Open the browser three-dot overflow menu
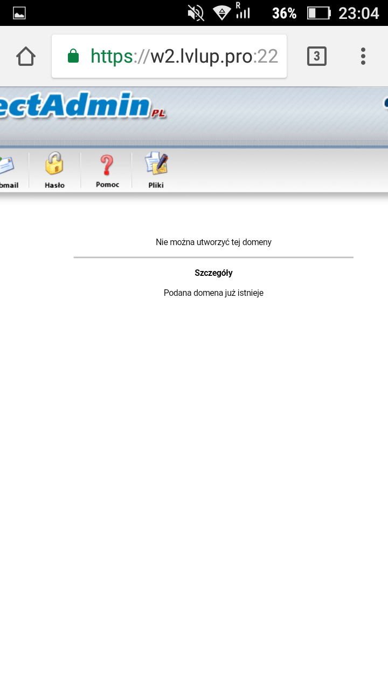The image size is (388, 691). pyautogui.click(x=363, y=56)
